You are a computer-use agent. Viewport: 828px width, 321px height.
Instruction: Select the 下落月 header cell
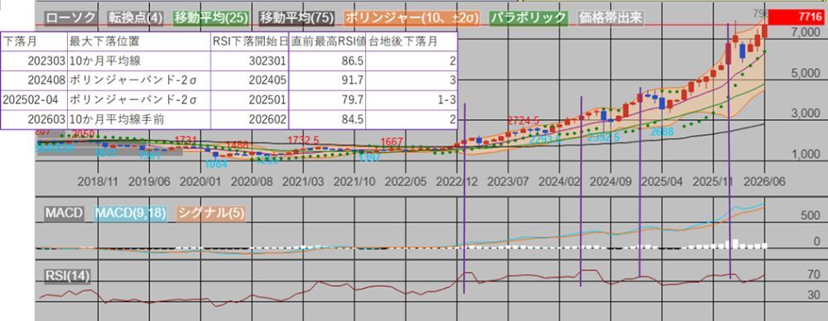tap(34, 41)
